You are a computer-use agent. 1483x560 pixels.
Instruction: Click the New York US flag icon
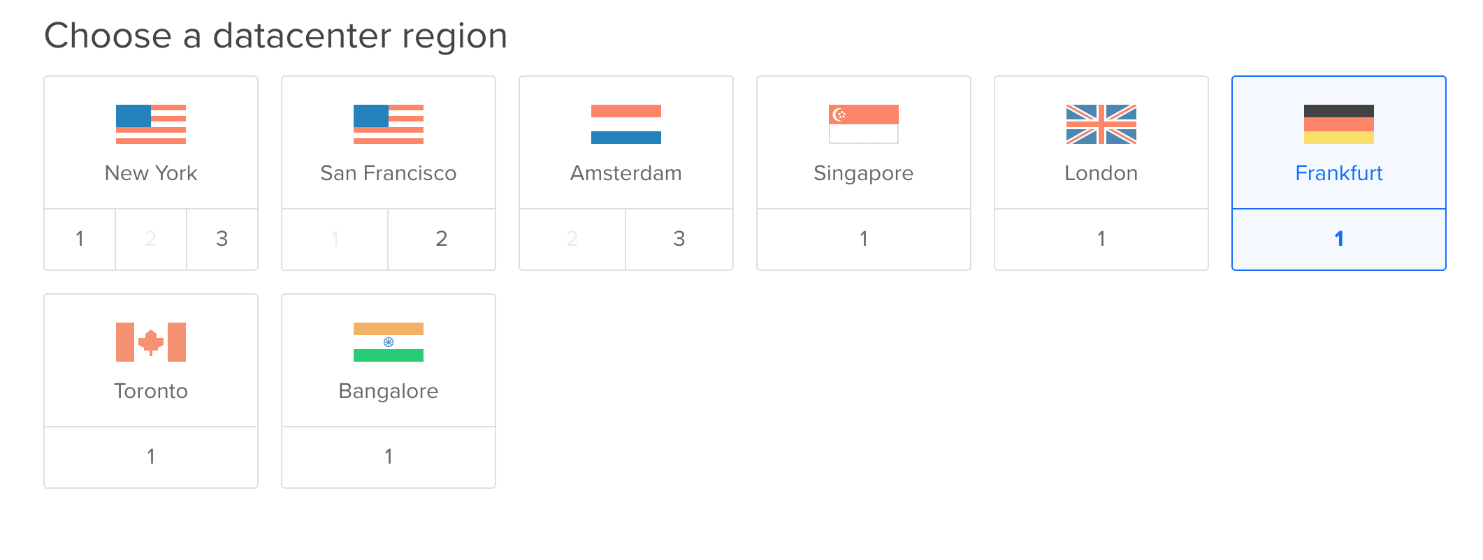[x=151, y=124]
